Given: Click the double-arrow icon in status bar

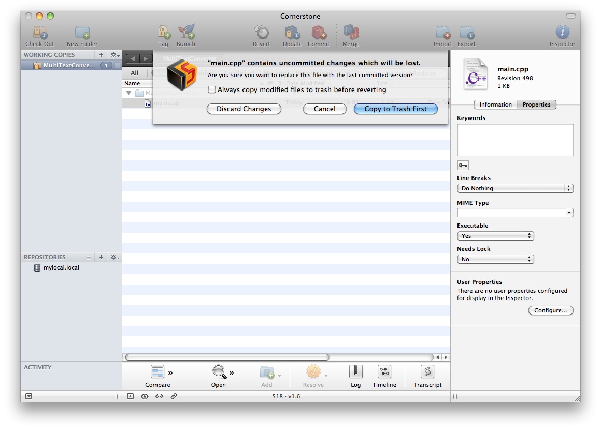Looking at the screenshot, I should 159,397.
